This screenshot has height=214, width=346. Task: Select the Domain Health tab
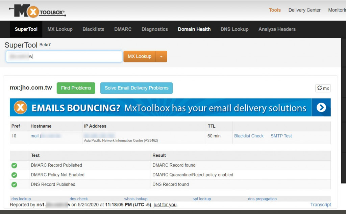(x=194, y=29)
